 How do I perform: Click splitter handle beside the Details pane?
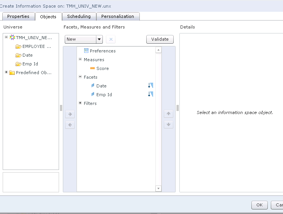177,108
